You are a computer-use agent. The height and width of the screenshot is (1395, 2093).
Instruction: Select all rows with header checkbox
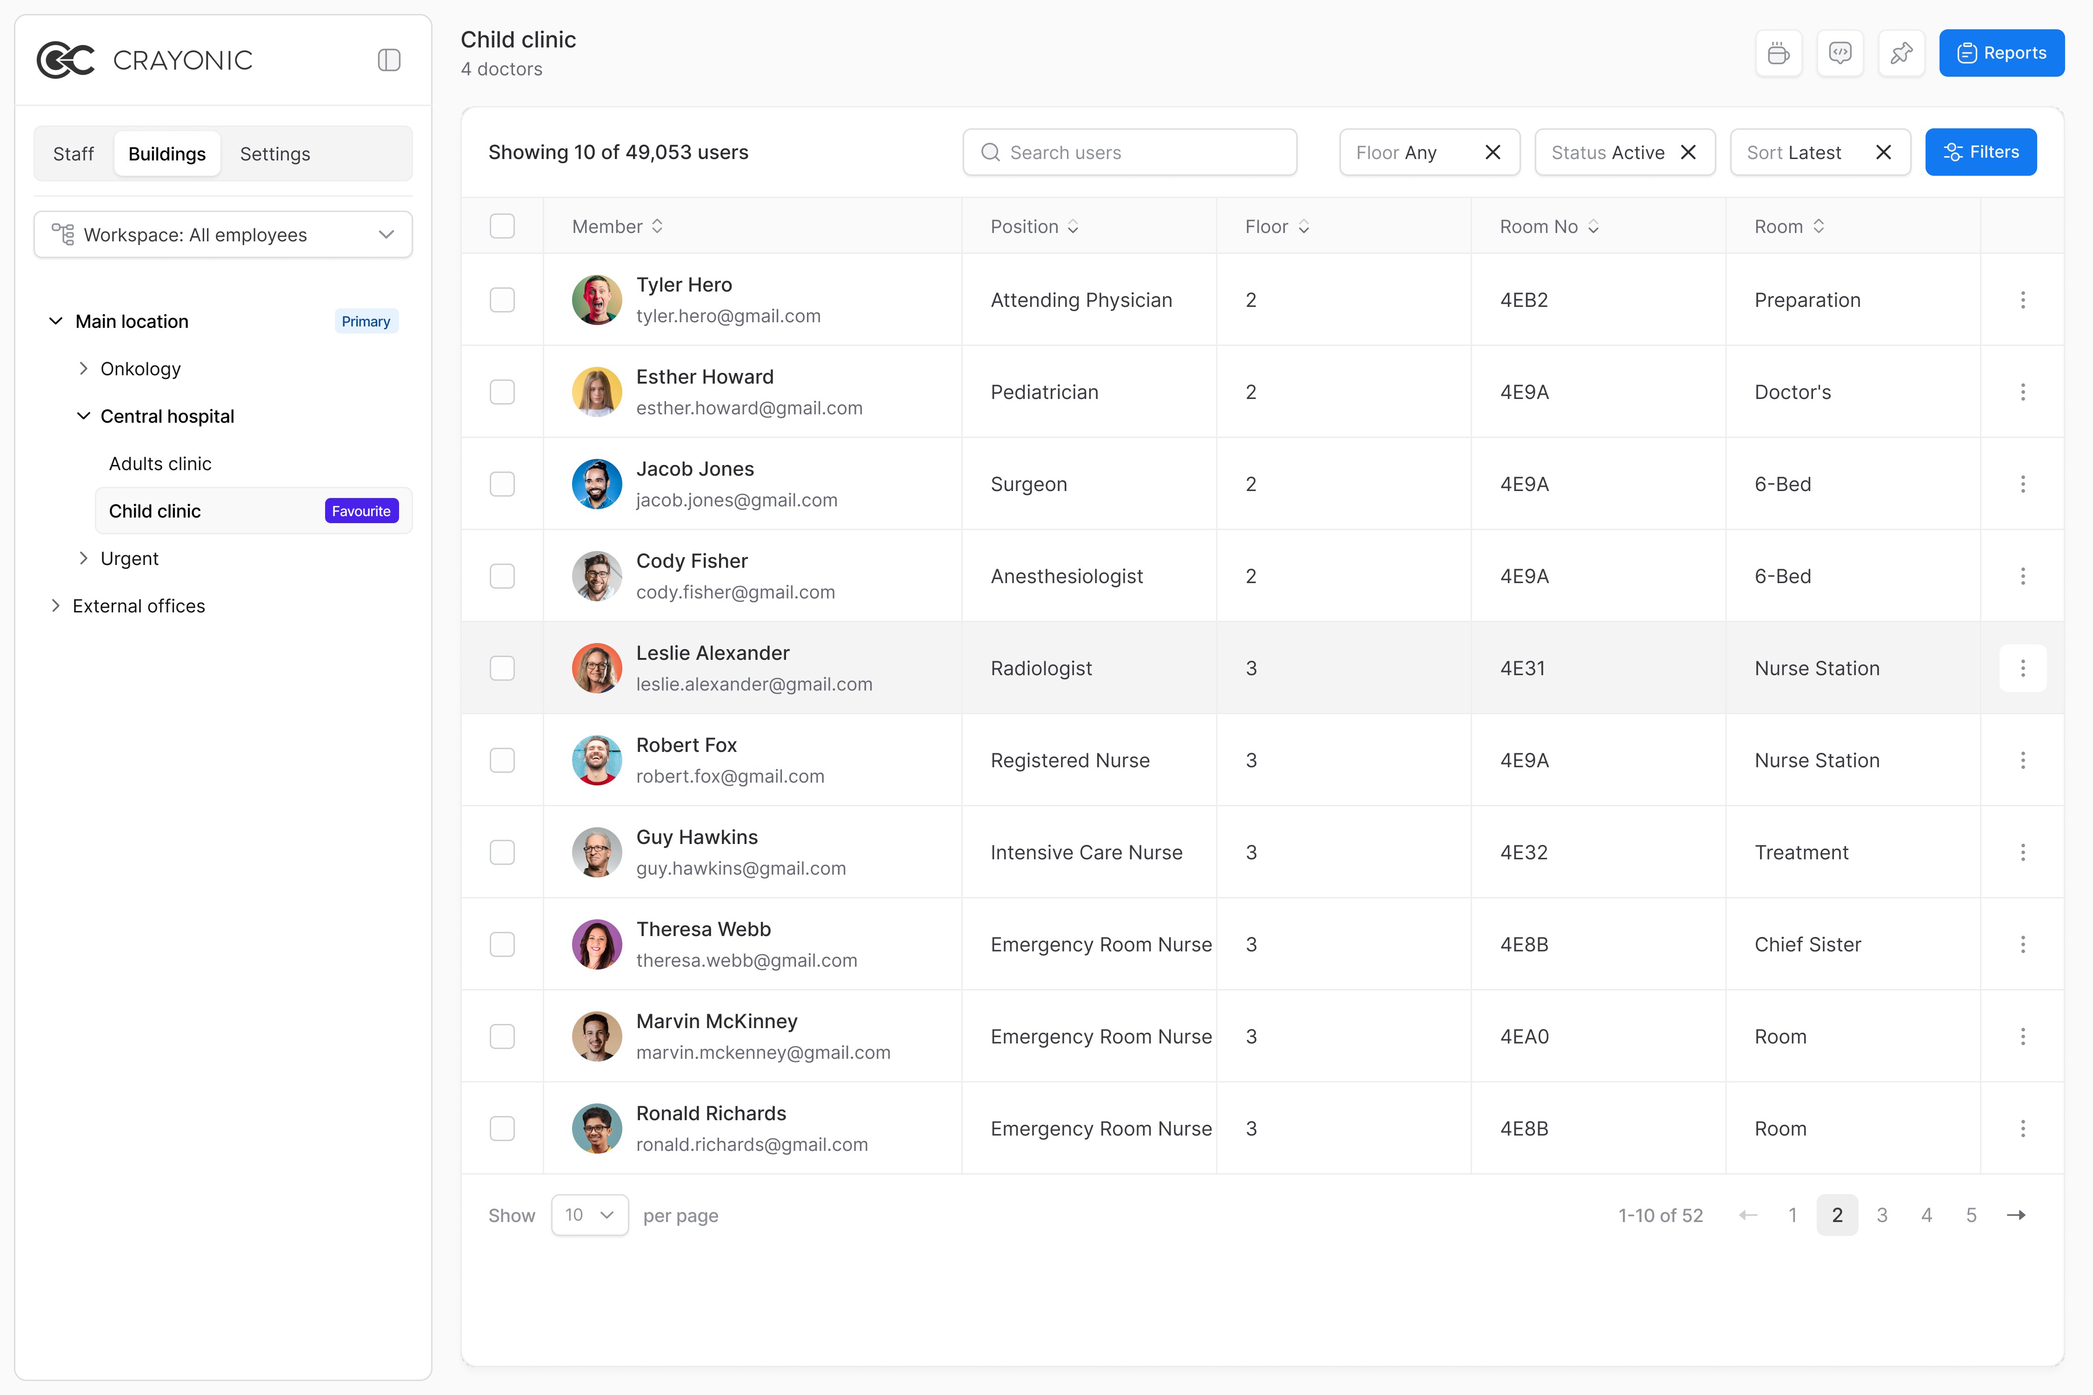[x=502, y=227]
